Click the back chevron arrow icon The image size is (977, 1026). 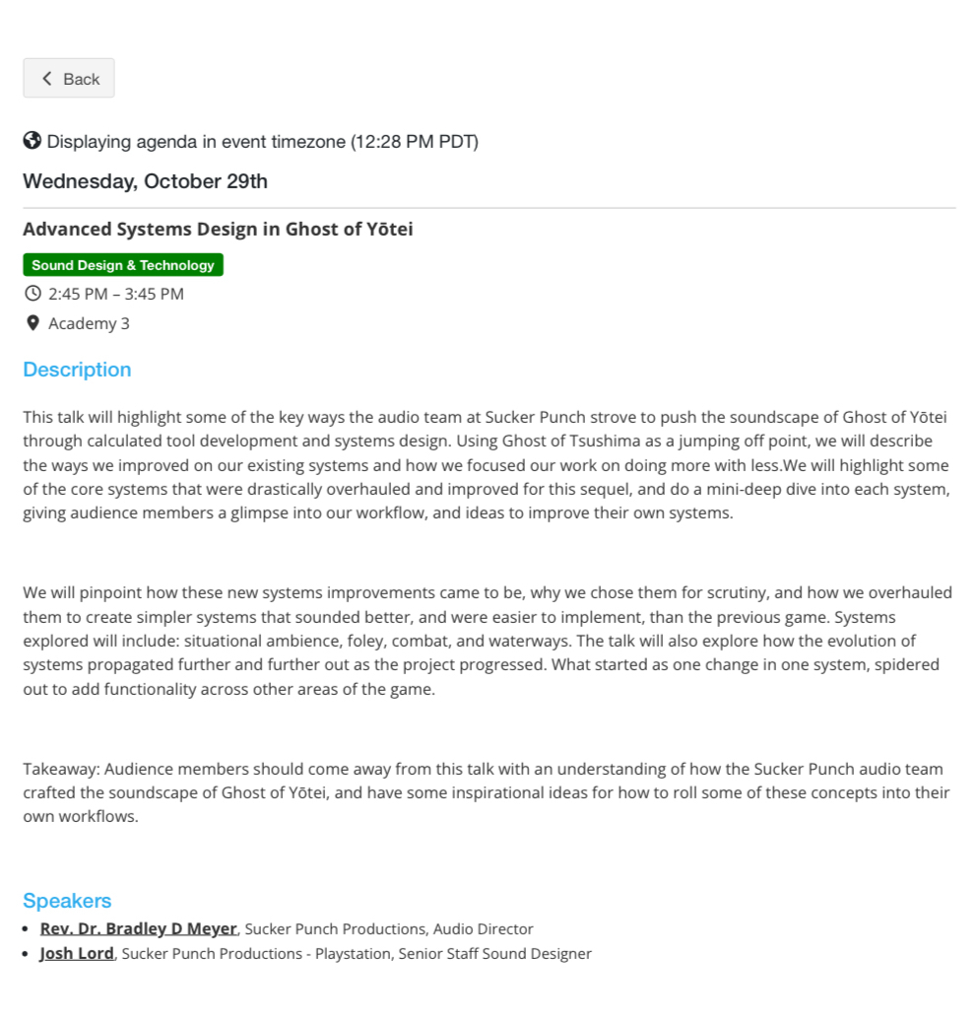click(46, 79)
